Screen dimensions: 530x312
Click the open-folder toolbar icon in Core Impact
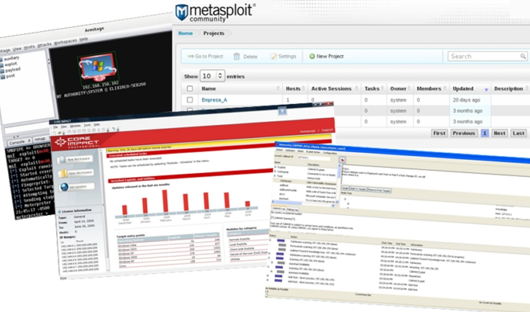[x=59, y=132]
